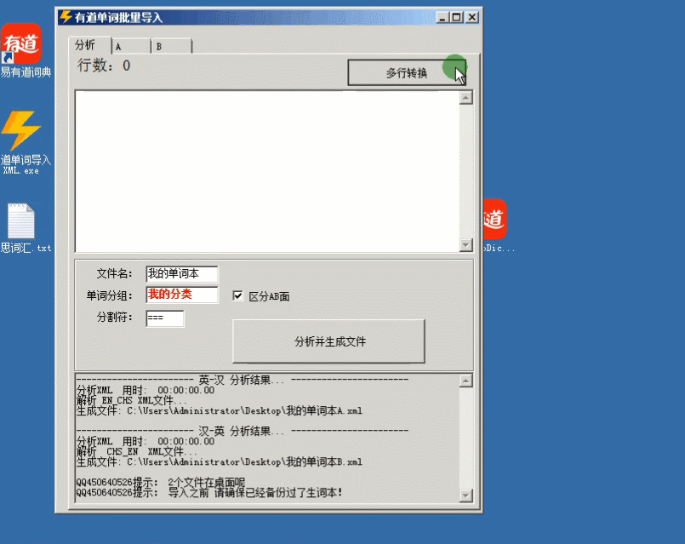The image size is (685, 544).
Task: Click the down arrow of the results log scrollbar
Action: pyautogui.click(x=466, y=495)
